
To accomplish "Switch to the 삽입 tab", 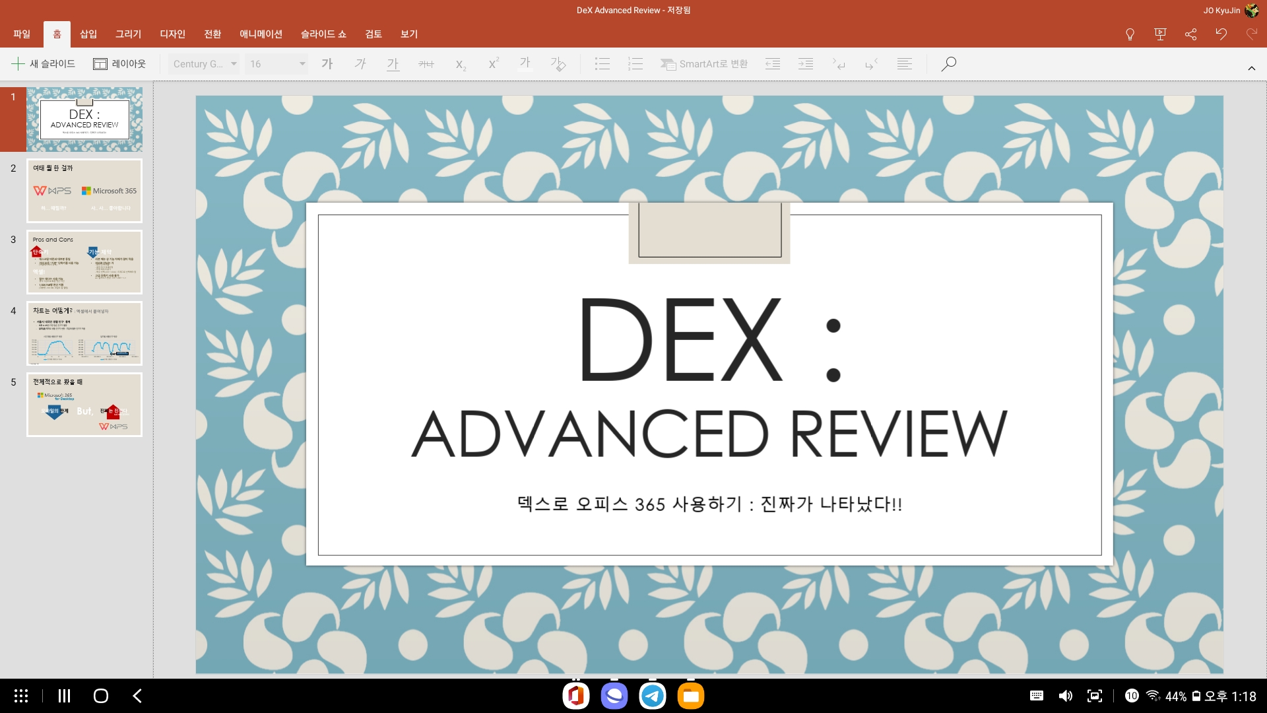I will (x=88, y=34).
